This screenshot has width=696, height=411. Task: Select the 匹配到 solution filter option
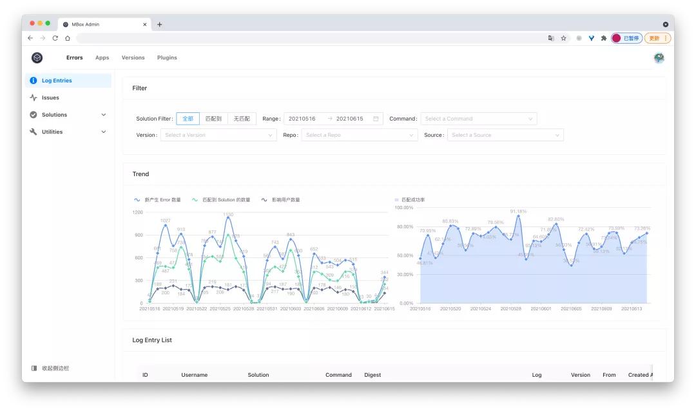(x=213, y=119)
